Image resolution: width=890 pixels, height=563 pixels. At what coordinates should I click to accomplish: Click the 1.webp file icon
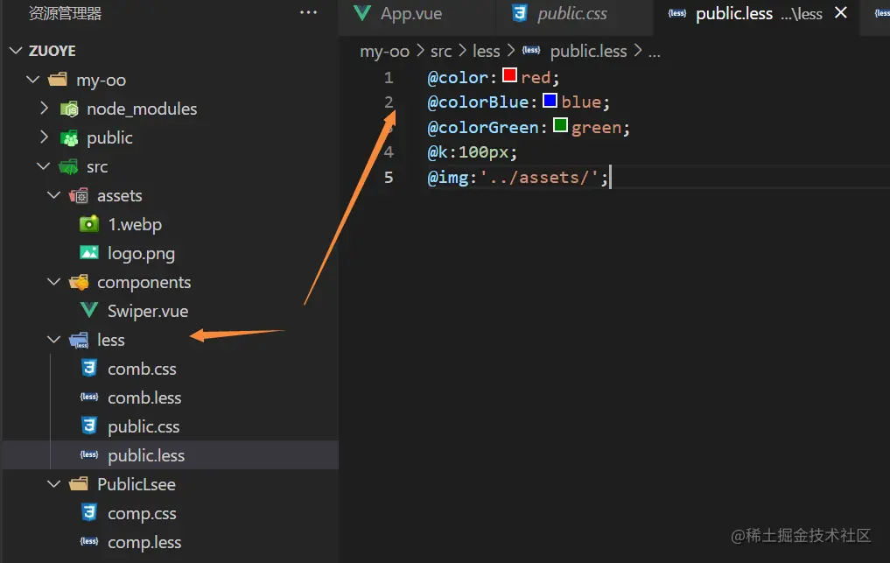click(88, 224)
